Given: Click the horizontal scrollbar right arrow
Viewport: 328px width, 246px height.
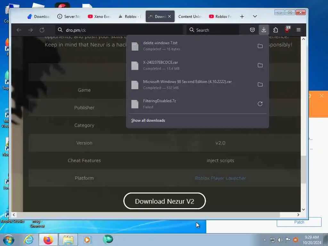Looking at the screenshot, I should (298, 215).
